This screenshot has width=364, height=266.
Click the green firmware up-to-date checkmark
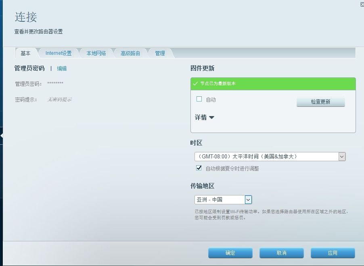tap(195, 84)
